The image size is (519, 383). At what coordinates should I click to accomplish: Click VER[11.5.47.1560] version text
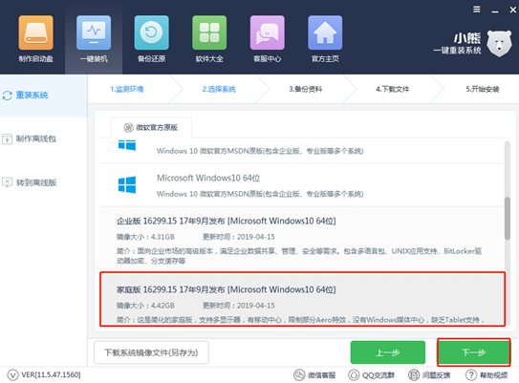[x=51, y=374]
